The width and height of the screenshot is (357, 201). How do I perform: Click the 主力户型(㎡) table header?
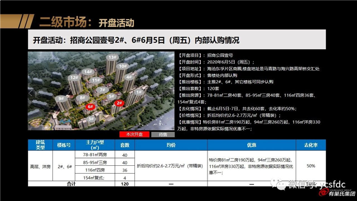95,145
